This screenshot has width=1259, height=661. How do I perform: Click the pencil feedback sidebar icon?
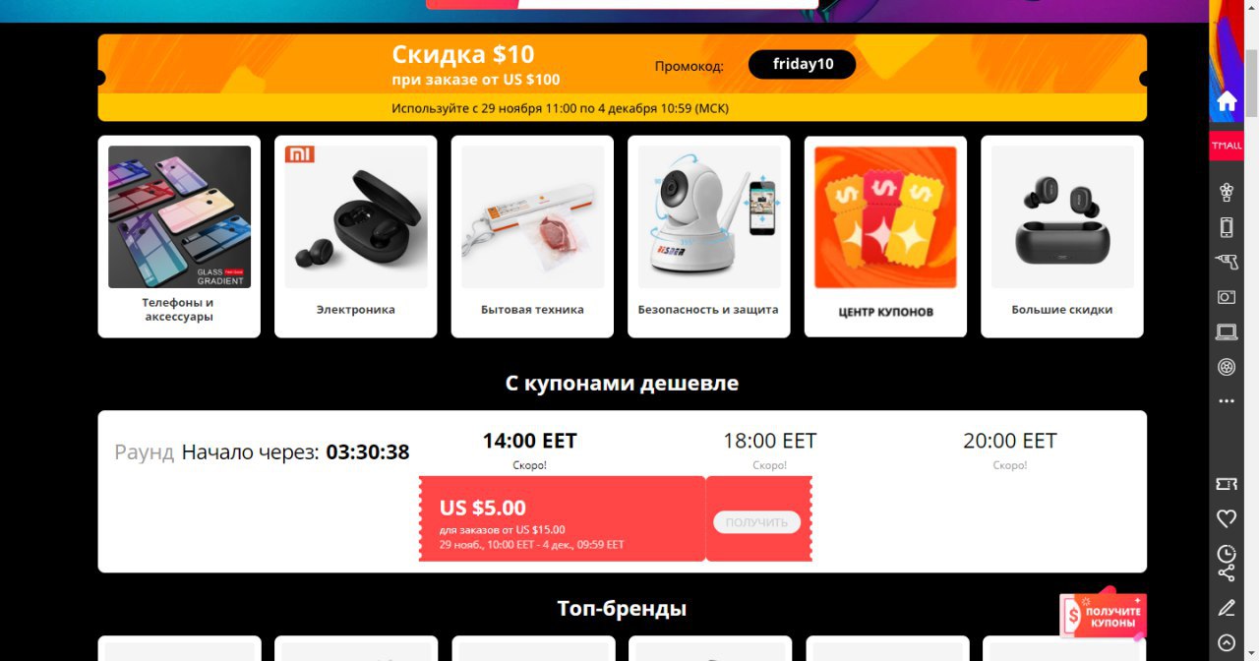pos(1227,608)
